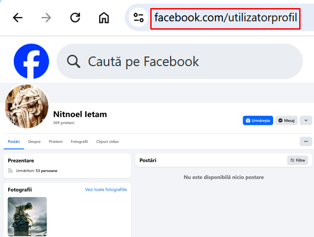Open the three-dots more options menu
314x237 pixels.
click(306, 141)
